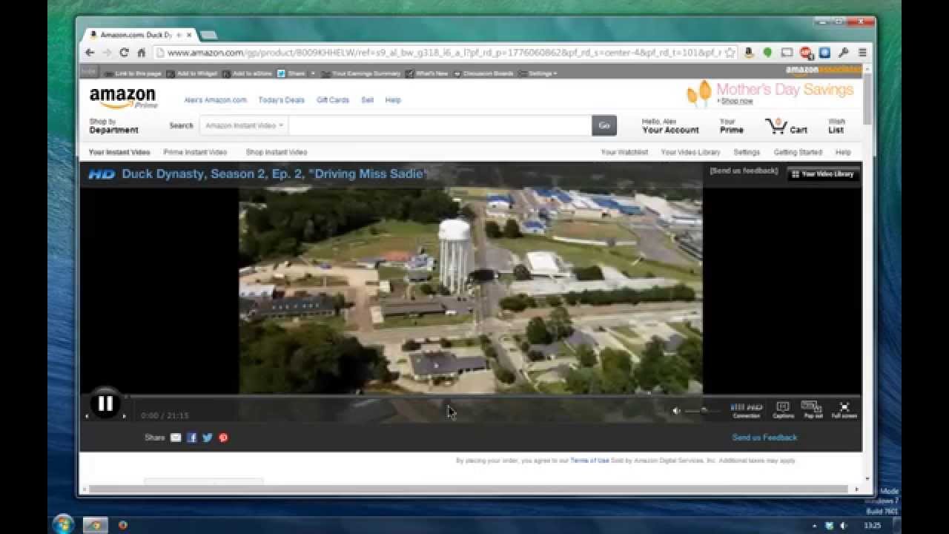Mute the video with the speaker icon
949x534 pixels.
point(676,410)
